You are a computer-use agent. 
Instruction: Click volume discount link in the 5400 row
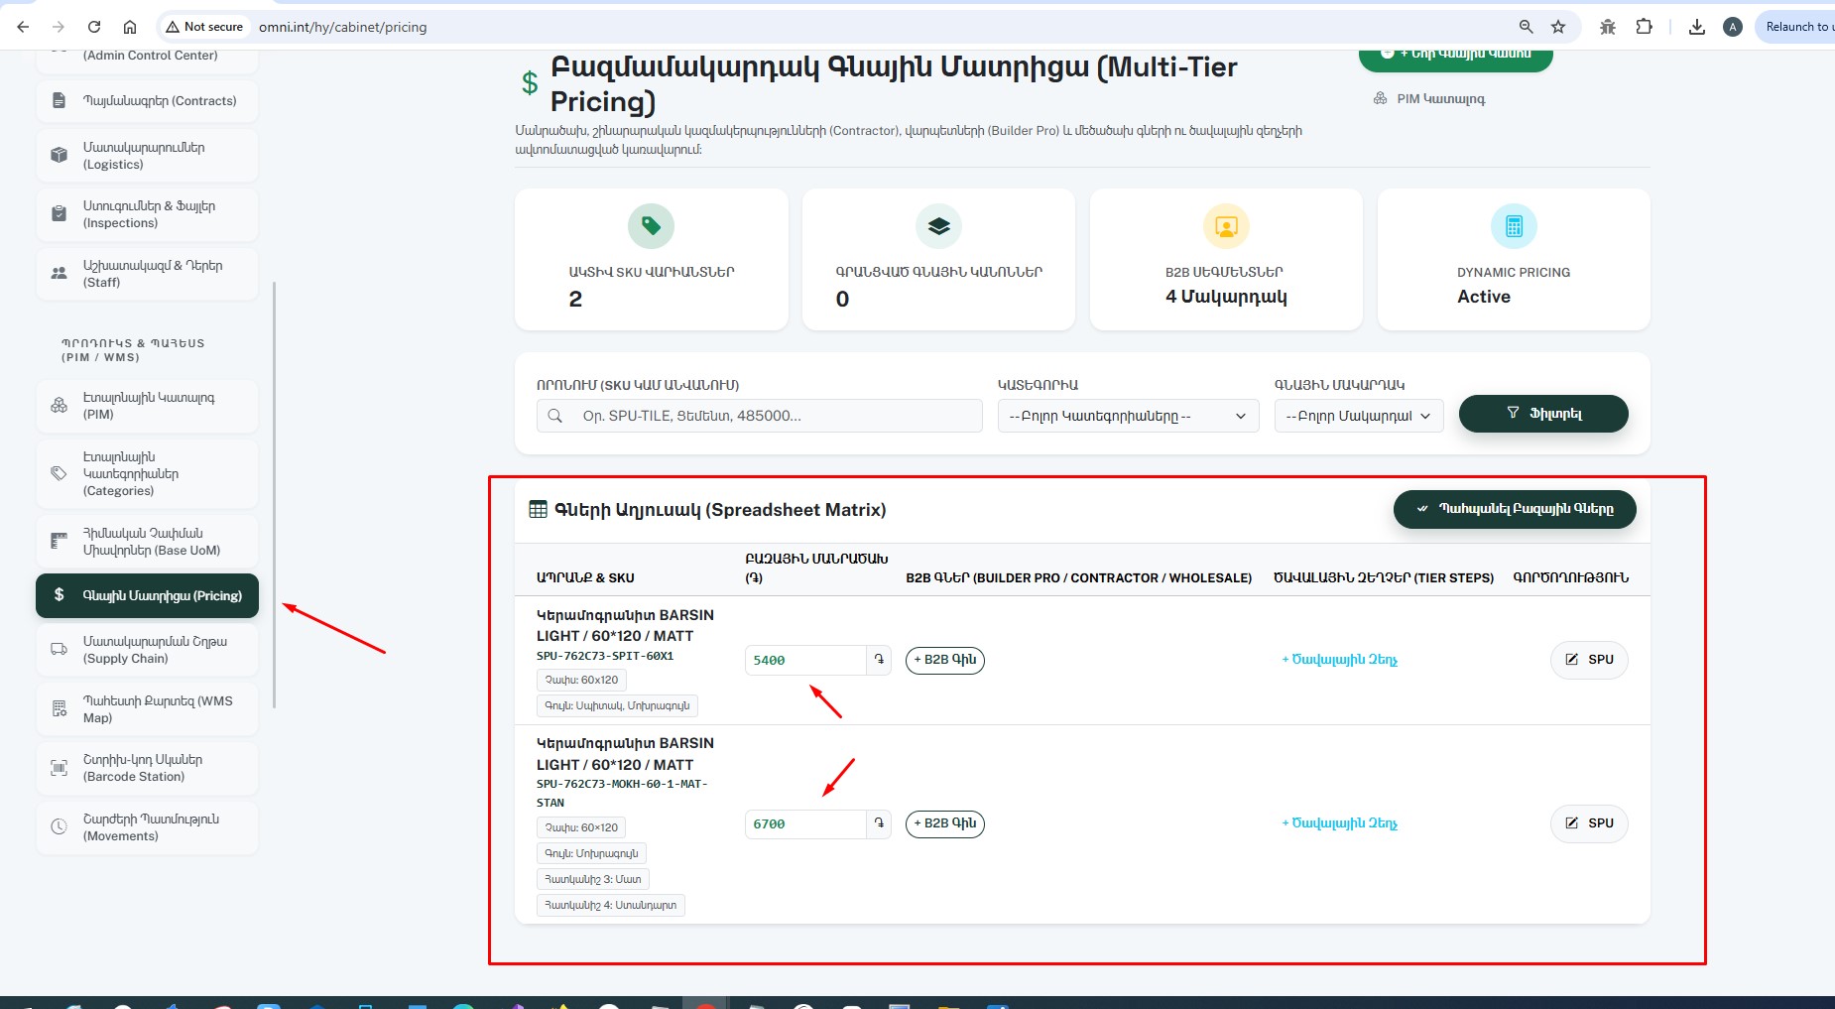point(1339,660)
